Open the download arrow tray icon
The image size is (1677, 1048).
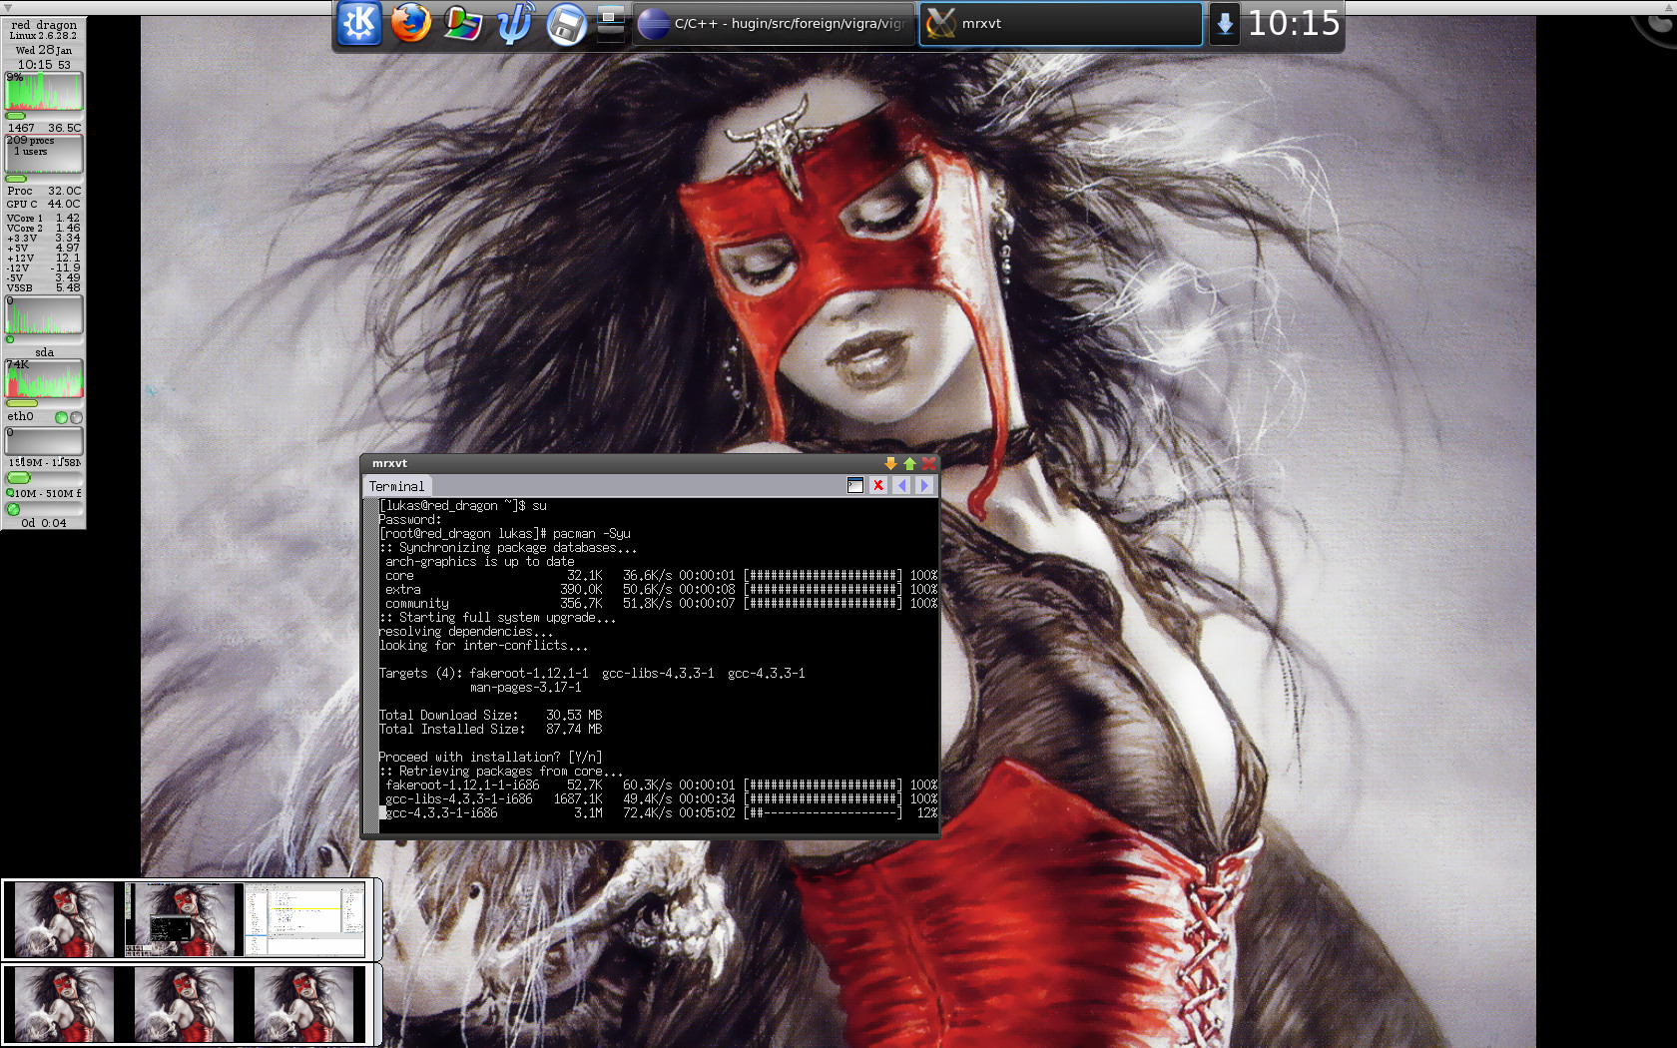coord(1224,24)
